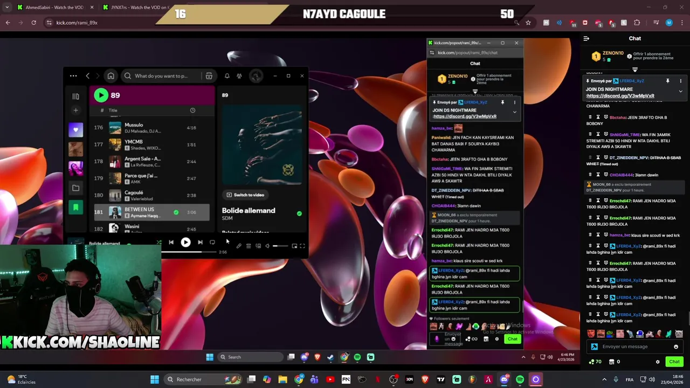Enter Spotify full screen mode
This screenshot has height=388, width=690.
coord(302,246)
